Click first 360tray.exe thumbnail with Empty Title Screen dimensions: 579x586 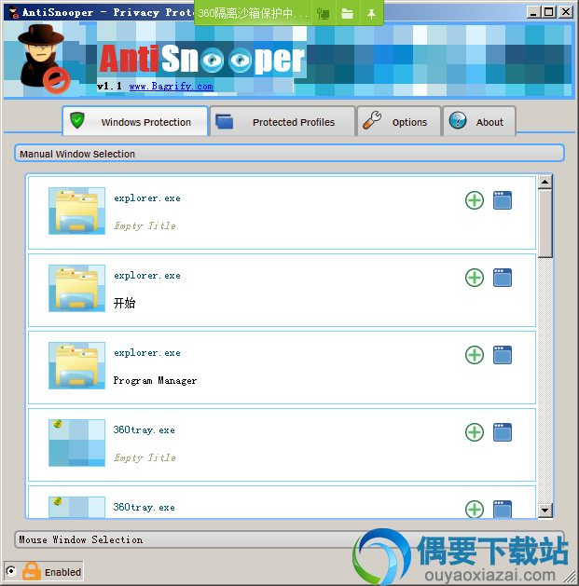point(76,443)
